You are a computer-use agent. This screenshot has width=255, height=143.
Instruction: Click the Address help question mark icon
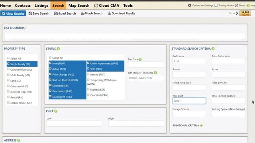point(19,140)
